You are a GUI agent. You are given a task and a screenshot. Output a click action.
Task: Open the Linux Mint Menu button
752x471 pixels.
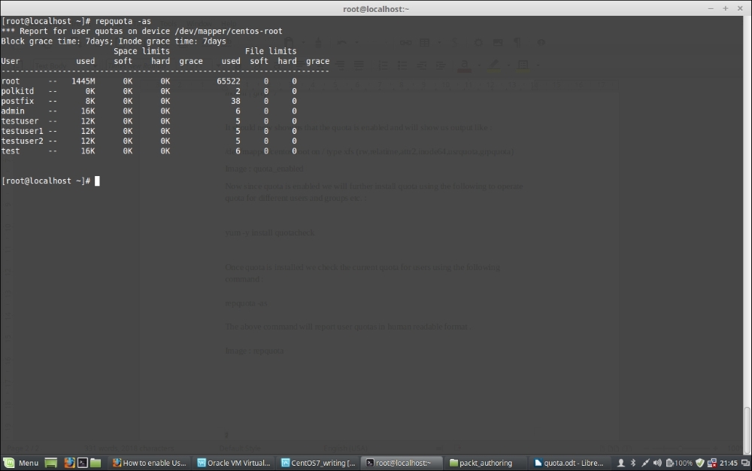pos(21,463)
